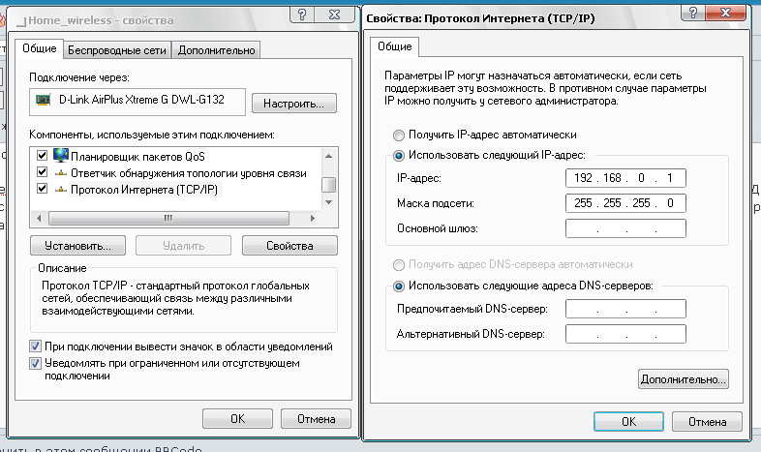Click the Настроить adapter button
Viewport: 761px width, 452px height.
[x=293, y=103]
